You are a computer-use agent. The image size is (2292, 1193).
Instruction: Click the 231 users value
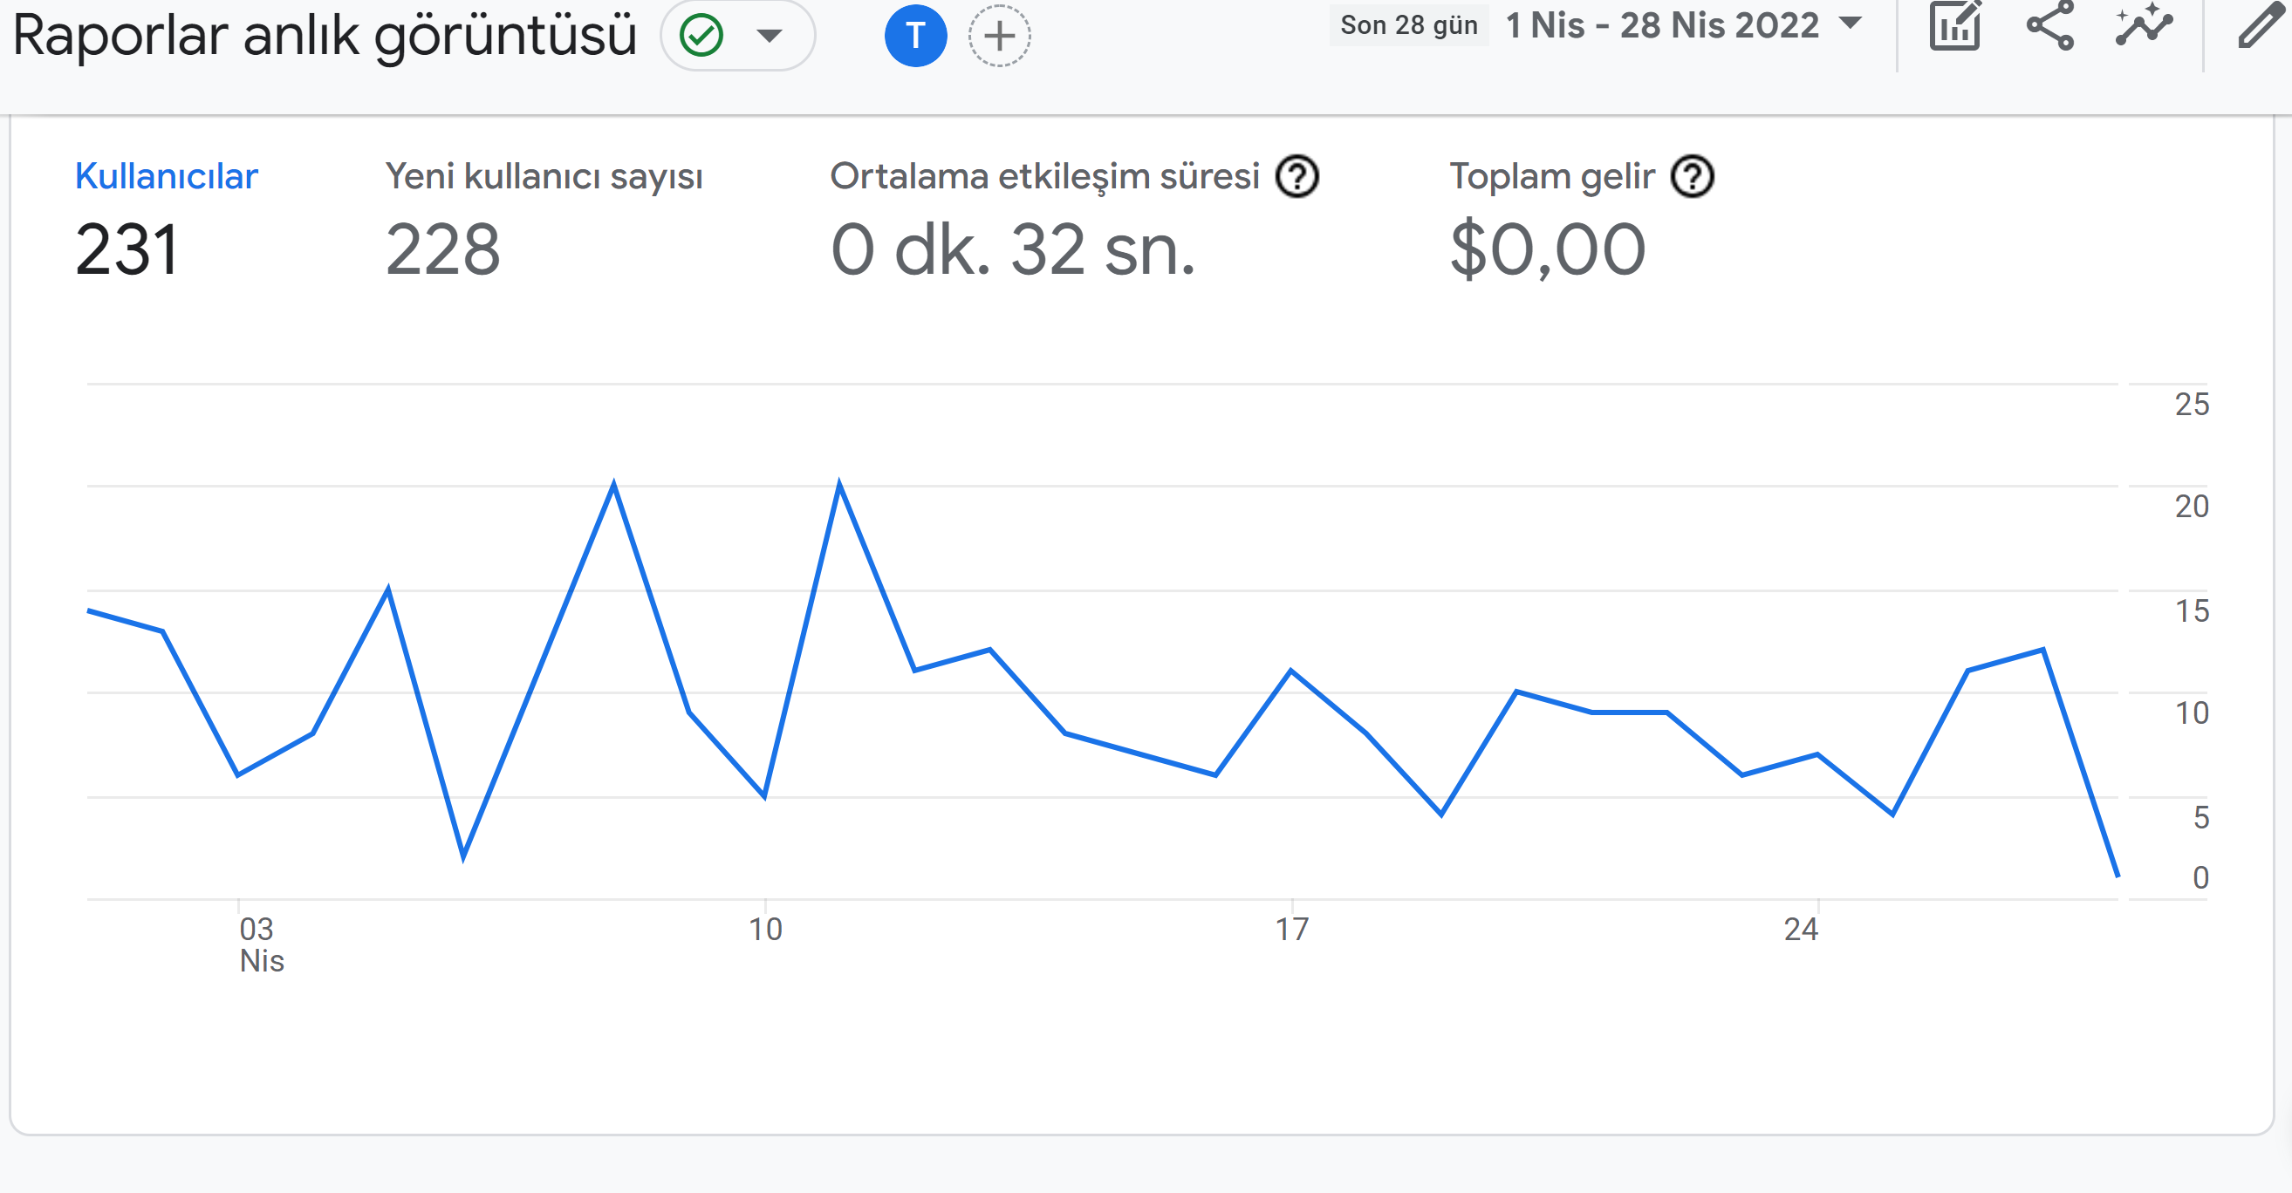(127, 249)
